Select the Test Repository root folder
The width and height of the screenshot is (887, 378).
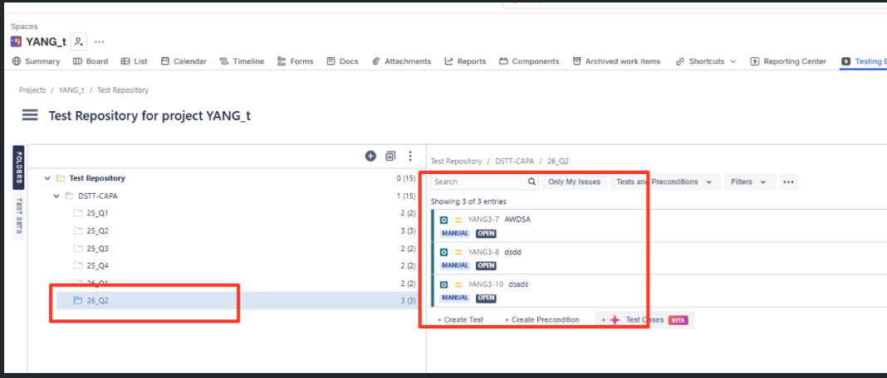(x=97, y=178)
